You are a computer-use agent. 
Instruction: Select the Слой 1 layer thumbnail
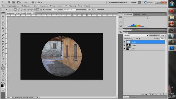[128, 45]
